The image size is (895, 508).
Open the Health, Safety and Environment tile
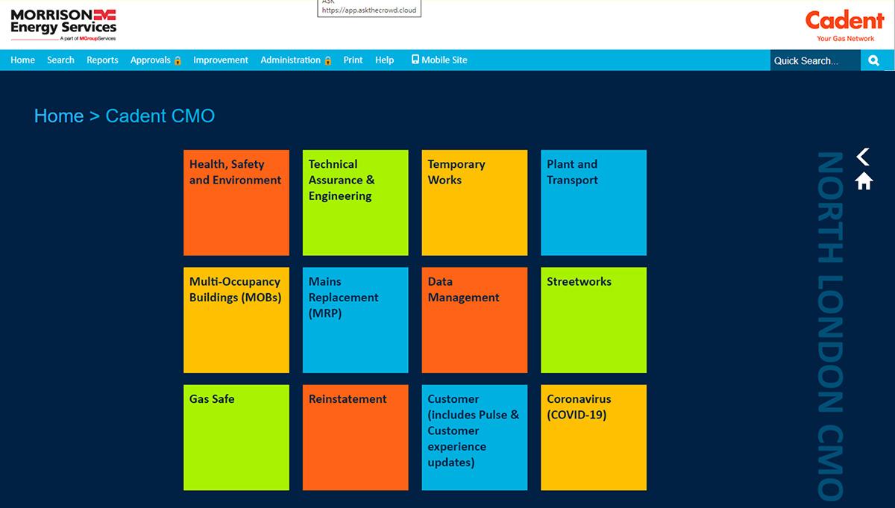point(236,203)
